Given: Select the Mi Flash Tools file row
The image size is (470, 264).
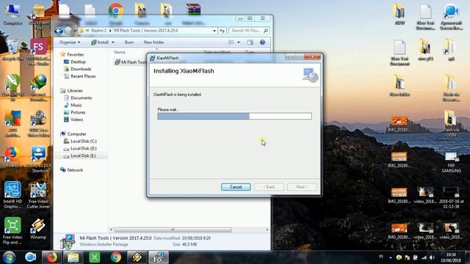Looking at the screenshot, I should [131, 62].
